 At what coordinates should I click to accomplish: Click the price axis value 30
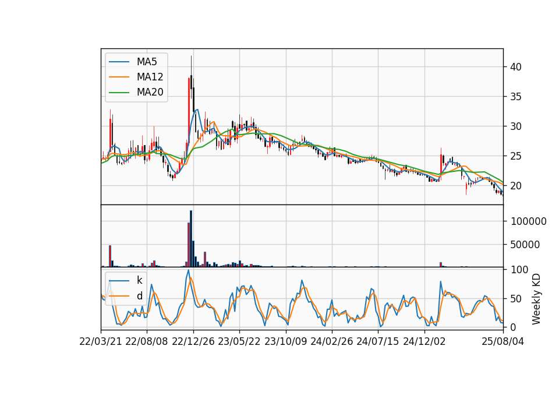click(x=516, y=126)
